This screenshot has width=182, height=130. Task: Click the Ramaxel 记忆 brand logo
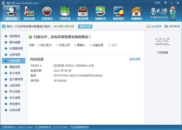[163, 42]
